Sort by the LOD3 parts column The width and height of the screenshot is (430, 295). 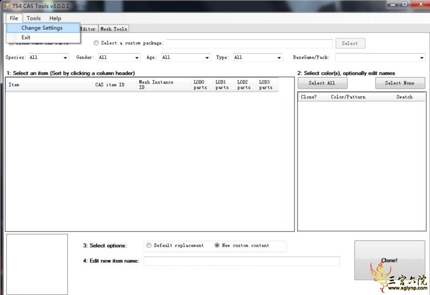[x=268, y=84]
